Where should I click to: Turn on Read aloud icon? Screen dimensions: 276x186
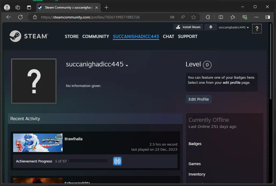pyautogui.click(x=183, y=17)
